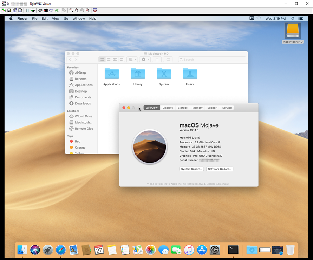Screen dimensions: 313x260
Task: Open the Apple menu
Action: pos(11,19)
